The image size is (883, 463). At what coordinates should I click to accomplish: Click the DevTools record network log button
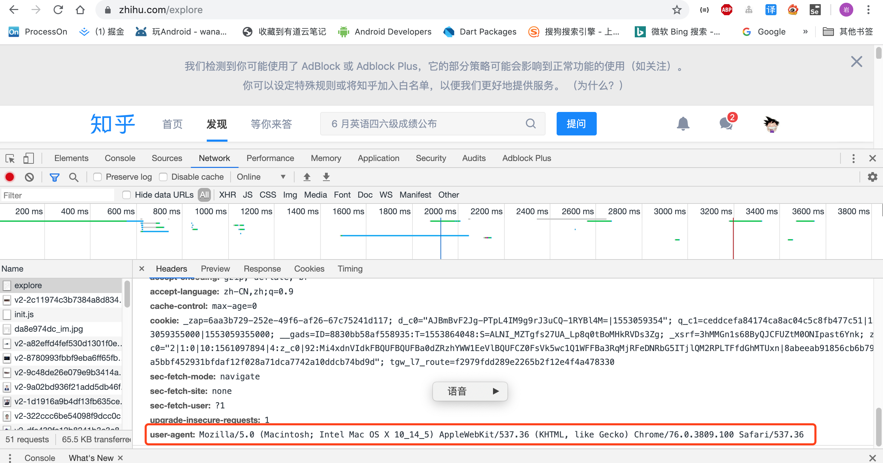point(10,177)
